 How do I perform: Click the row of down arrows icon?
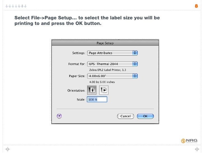pyautogui.click(x=16, y=6)
